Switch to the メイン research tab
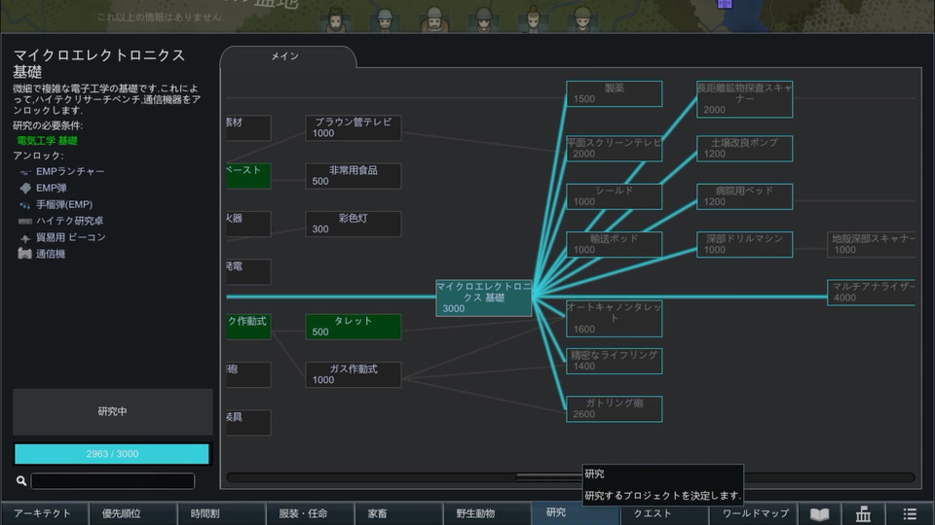 coord(285,56)
